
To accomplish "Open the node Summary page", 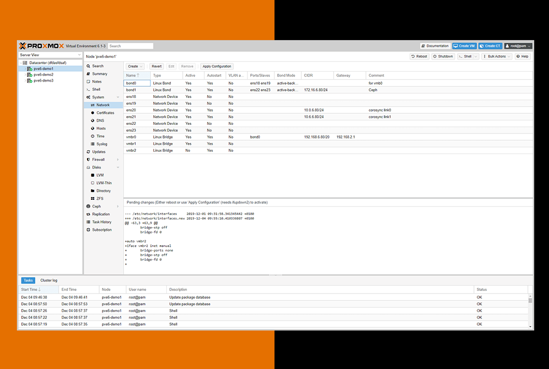I will 99,74.
